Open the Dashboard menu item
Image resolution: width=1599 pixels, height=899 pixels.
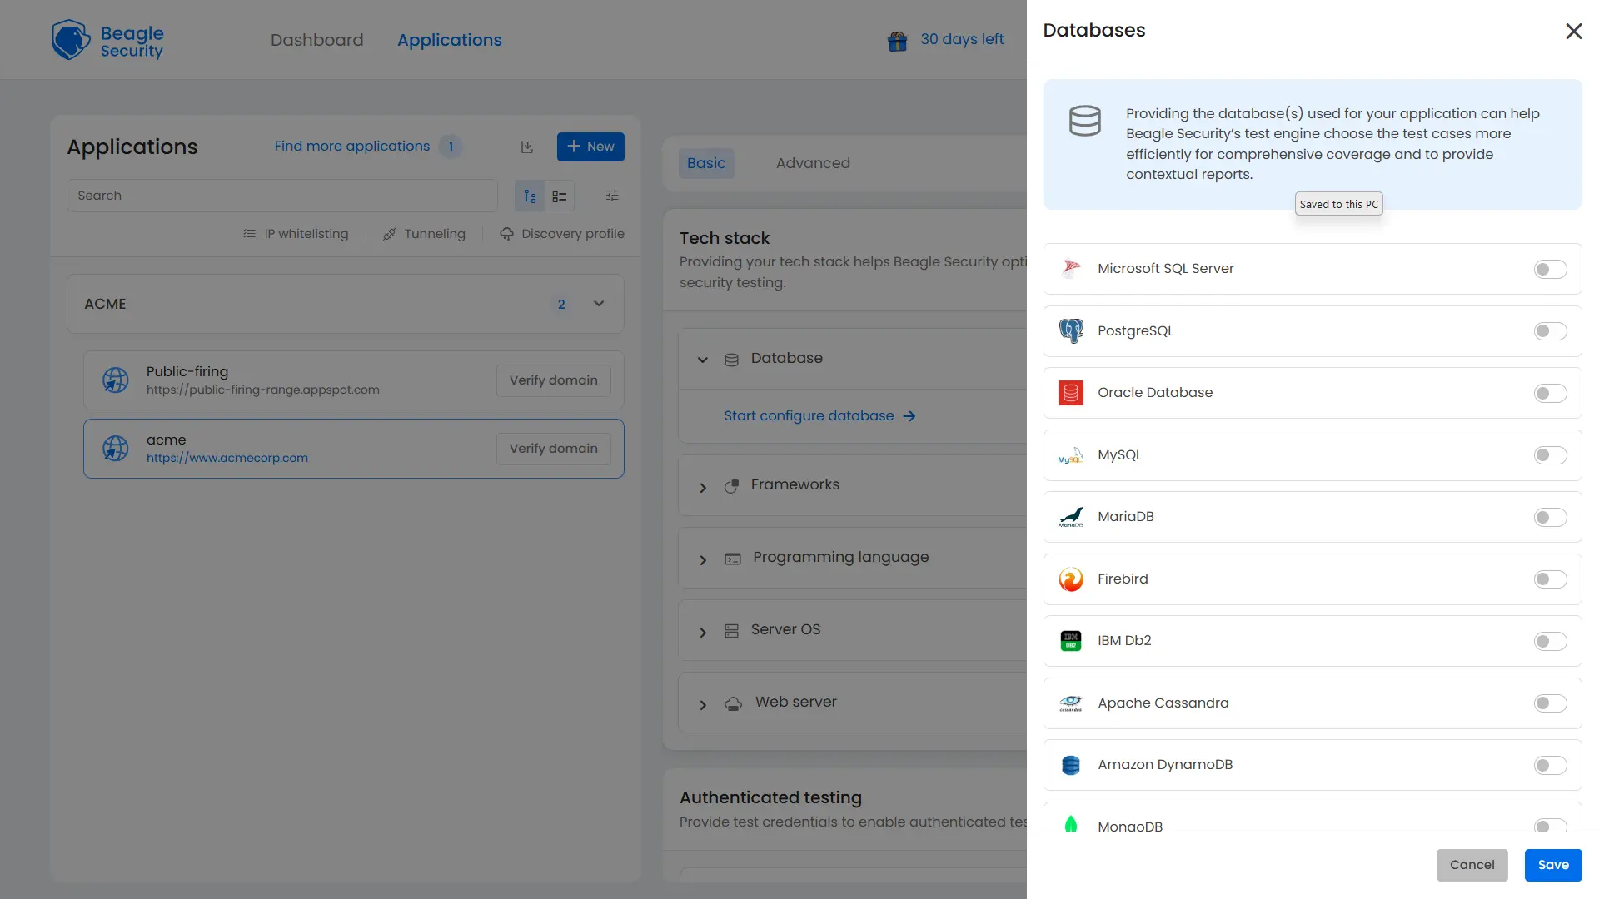(316, 40)
